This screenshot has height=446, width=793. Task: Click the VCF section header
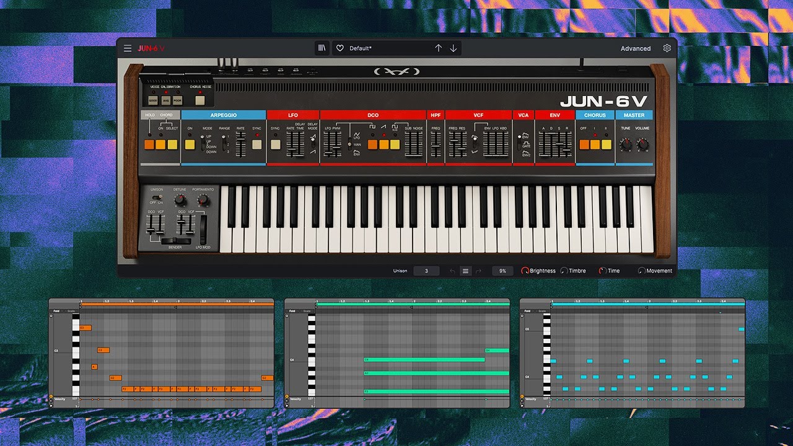point(478,115)
